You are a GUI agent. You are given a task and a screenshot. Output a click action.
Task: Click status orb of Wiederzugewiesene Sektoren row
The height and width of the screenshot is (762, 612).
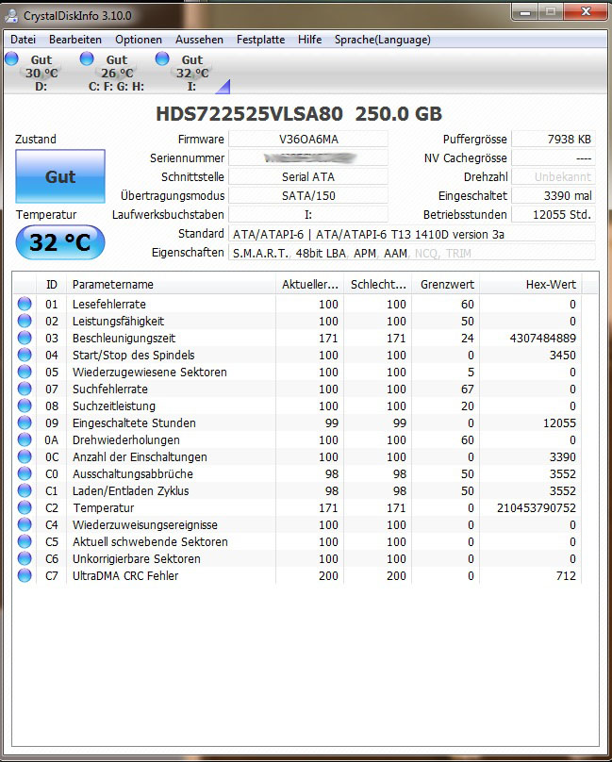point(25,372)
